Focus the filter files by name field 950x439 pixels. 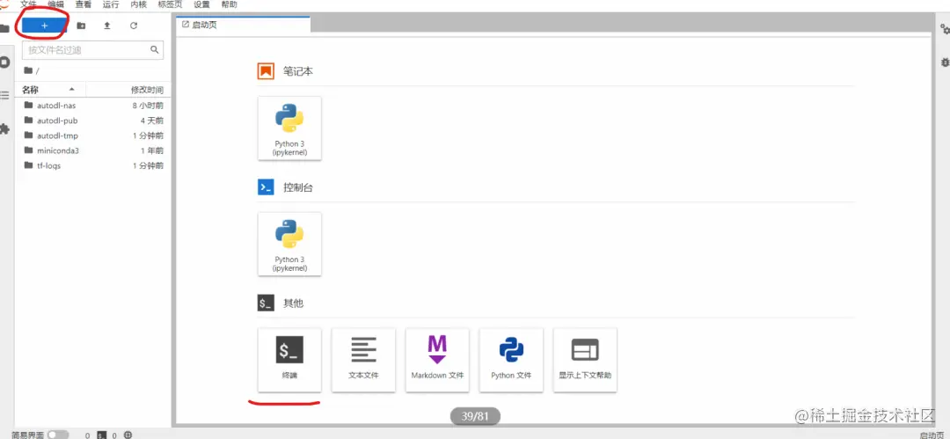tap(92, 50)
